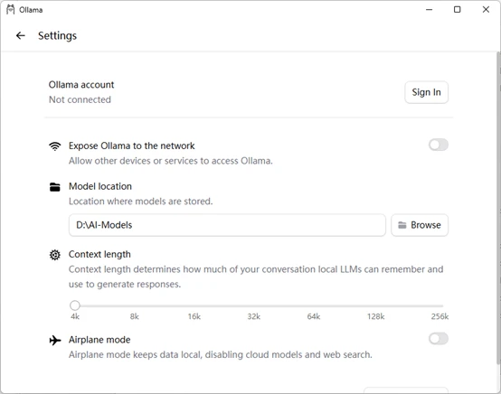Click the folder icon beside Model location
Screen dimensions: 501x394
click(x=54, y=187)
